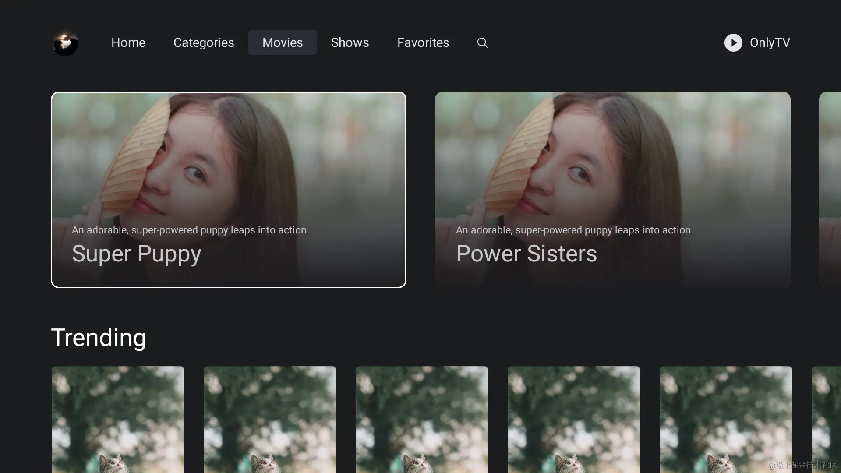Switch to the Shows tab
This screenshot has width=841, height=473.
pyautogui.click(x=350, y=42)
